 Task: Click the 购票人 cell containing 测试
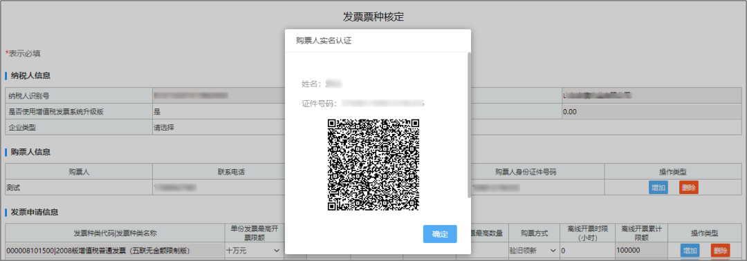click(79, 187)
